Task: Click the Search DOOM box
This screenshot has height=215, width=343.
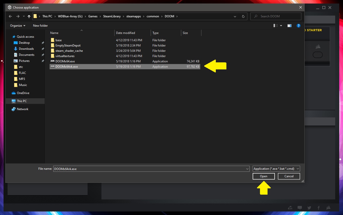Action: [x=276, y=16]
